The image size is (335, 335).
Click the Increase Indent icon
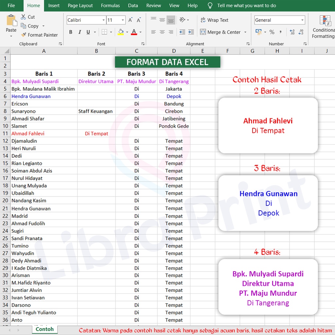pyautogui.click(x=191, y=32)
